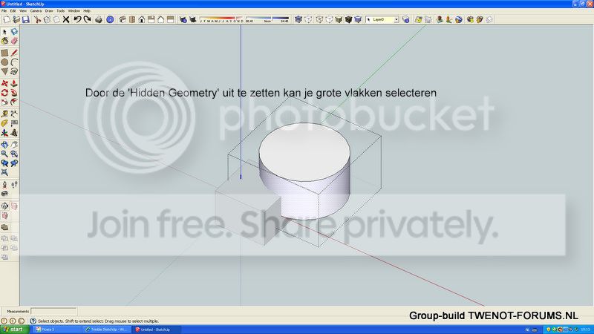Activate the Pan hand tool
The height and width of the screenshot is (334, 594).
click(x=14, y=145)
